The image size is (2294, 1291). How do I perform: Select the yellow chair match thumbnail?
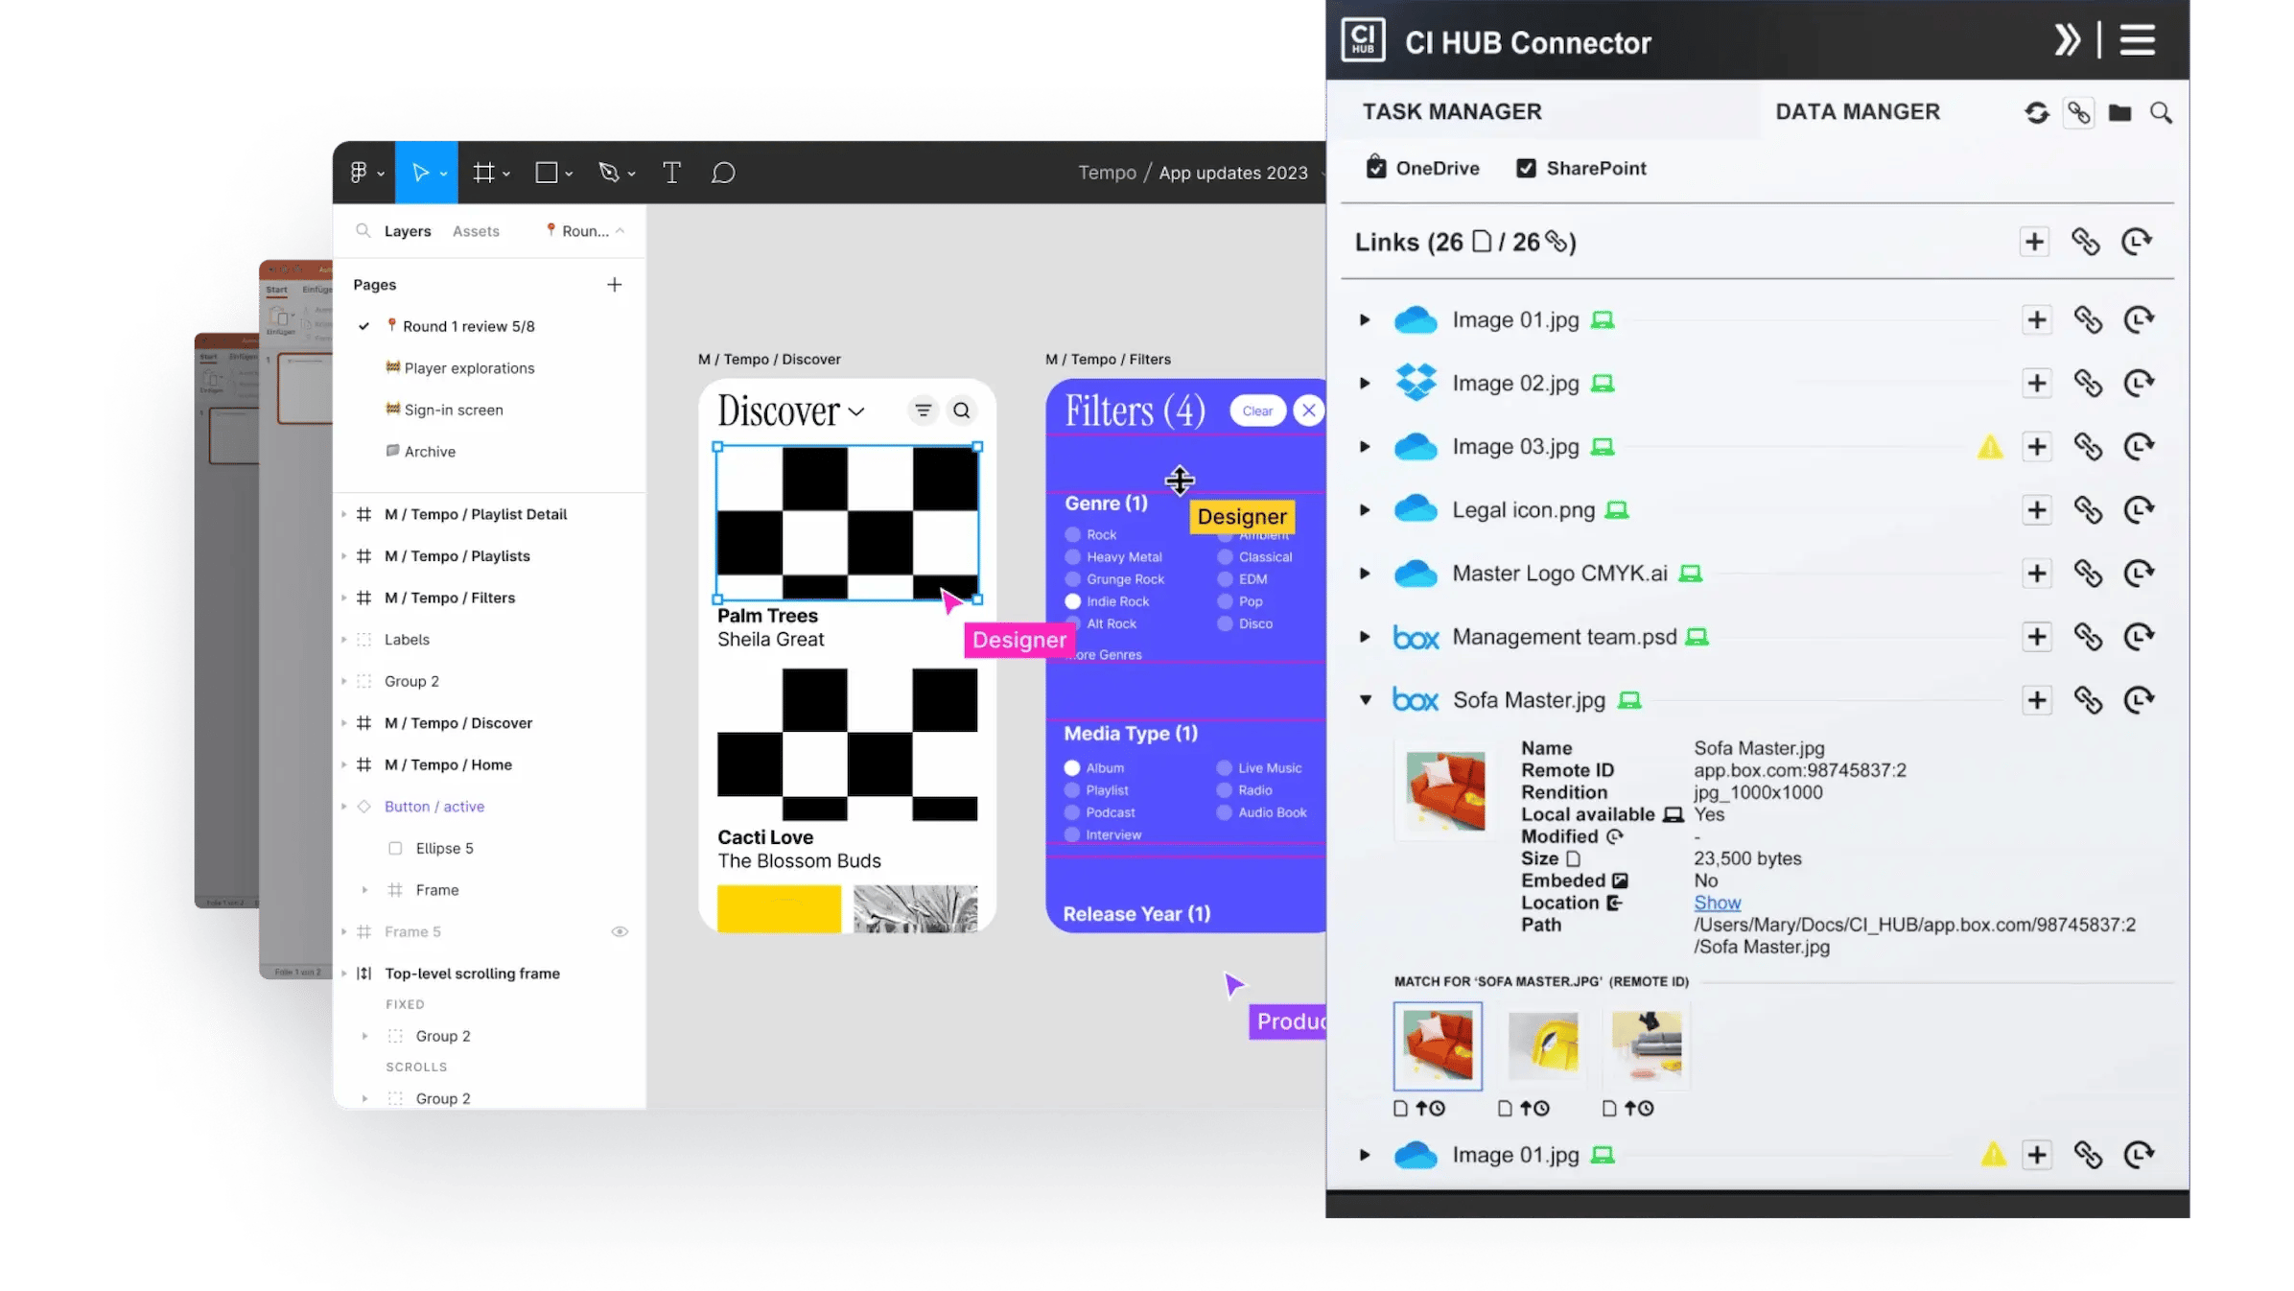click(1542, 1046)
